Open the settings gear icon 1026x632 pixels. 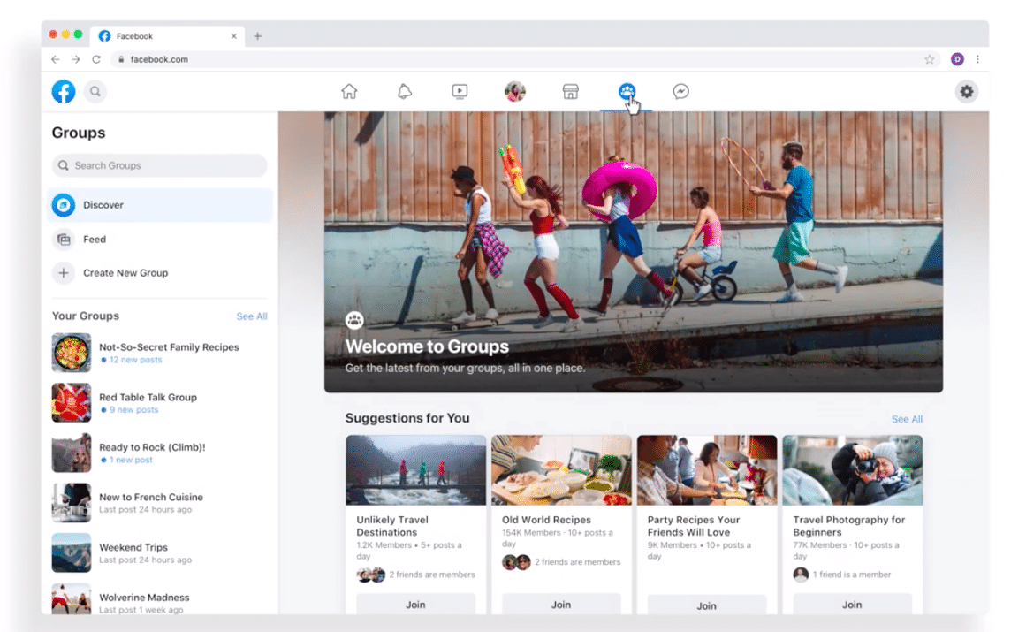pos(967,91)
